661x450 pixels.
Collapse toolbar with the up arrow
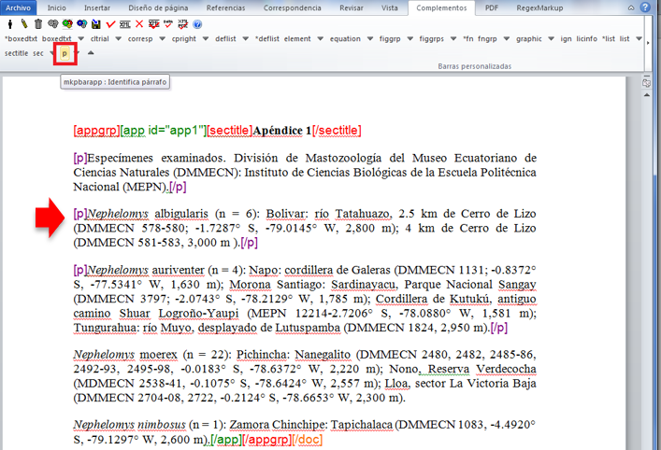(x=91, y=53)
